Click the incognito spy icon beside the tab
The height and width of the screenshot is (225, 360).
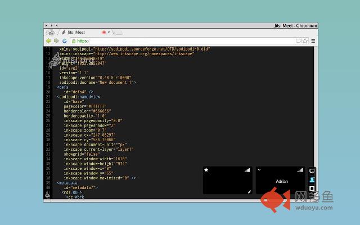point(50,33)
